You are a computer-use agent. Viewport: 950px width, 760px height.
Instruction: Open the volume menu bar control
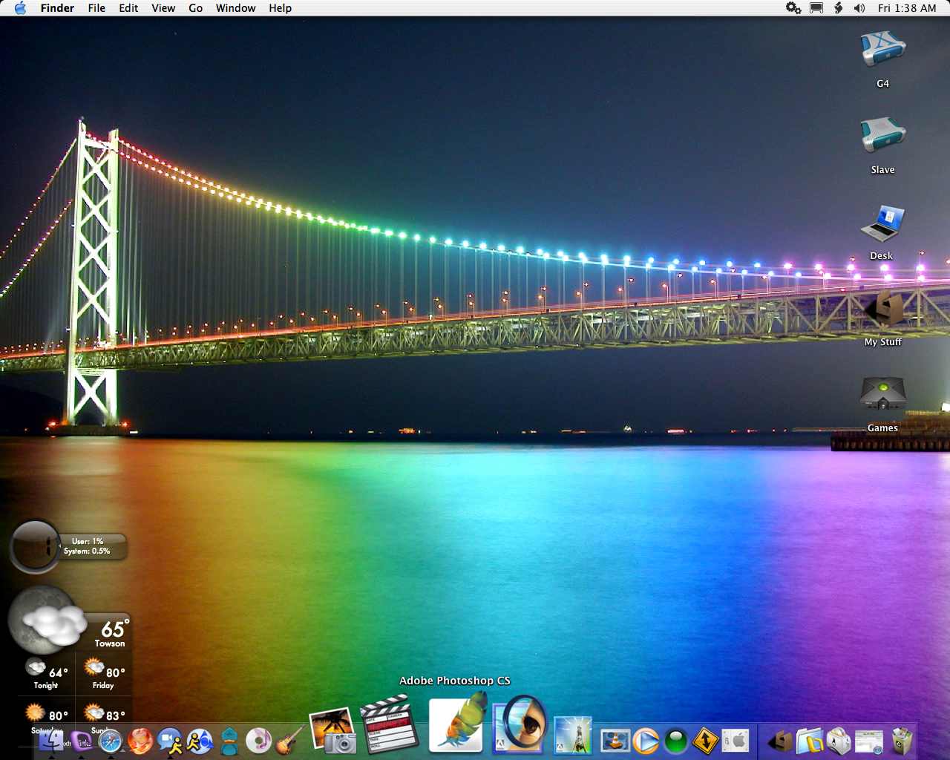click(859, 8)
